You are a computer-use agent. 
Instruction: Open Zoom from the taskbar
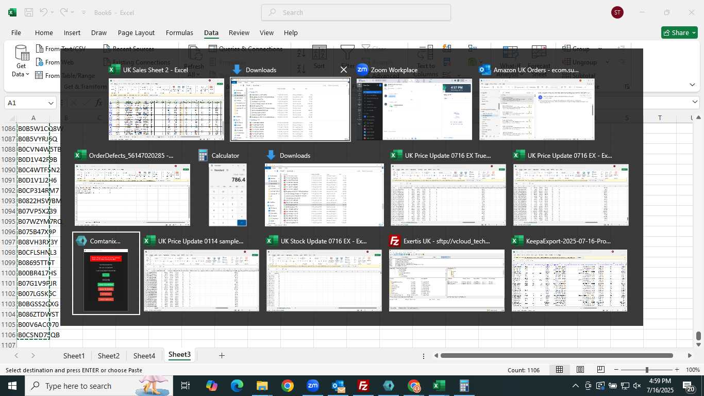pyautogui.click(x=313, y=386)
